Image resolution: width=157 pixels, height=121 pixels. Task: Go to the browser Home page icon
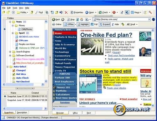(x=82, y=19)
